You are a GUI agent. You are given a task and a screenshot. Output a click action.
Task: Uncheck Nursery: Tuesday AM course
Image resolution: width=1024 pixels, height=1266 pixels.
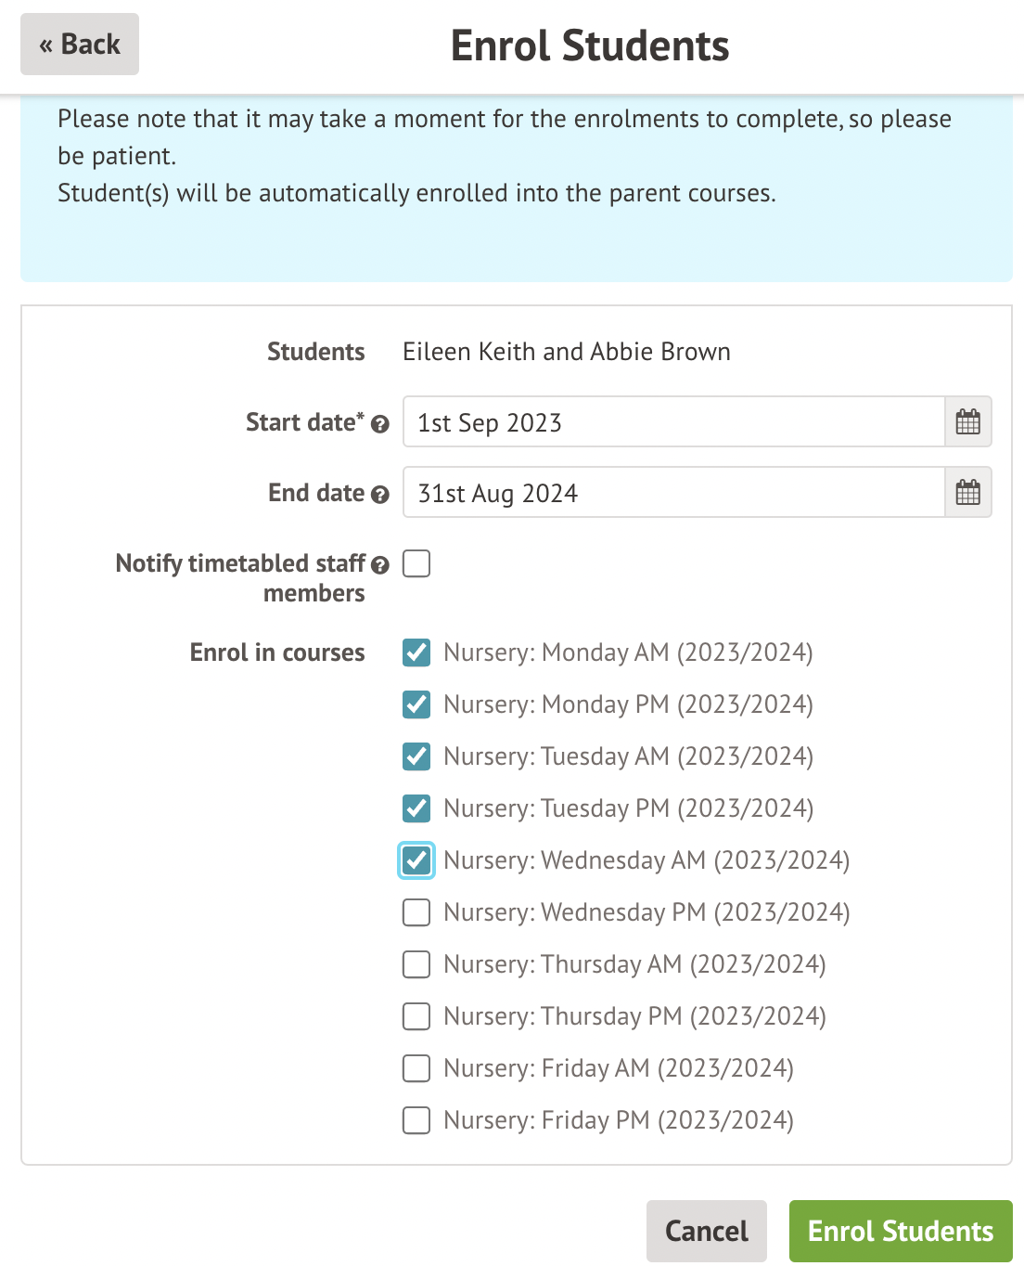click(416, 756)
